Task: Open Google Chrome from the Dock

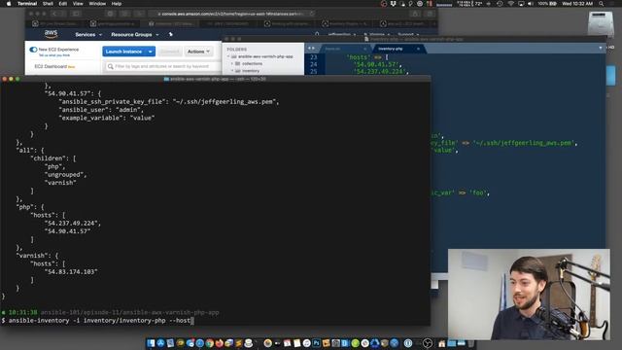Action: [210, 343]
